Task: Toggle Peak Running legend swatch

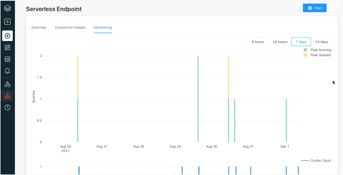Action: 305,50
